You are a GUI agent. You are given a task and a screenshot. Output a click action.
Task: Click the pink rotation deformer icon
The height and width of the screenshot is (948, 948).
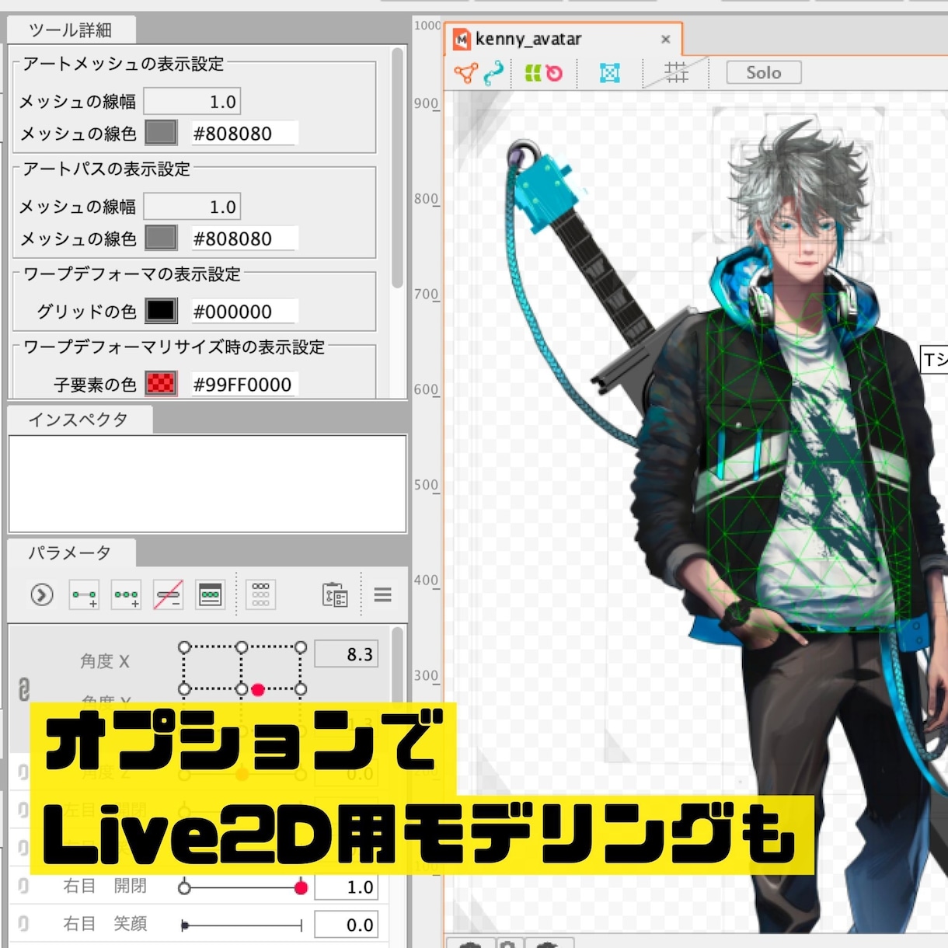coord(554,73)
